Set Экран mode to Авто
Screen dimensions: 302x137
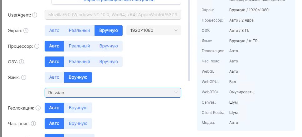(x=54, y=31)
